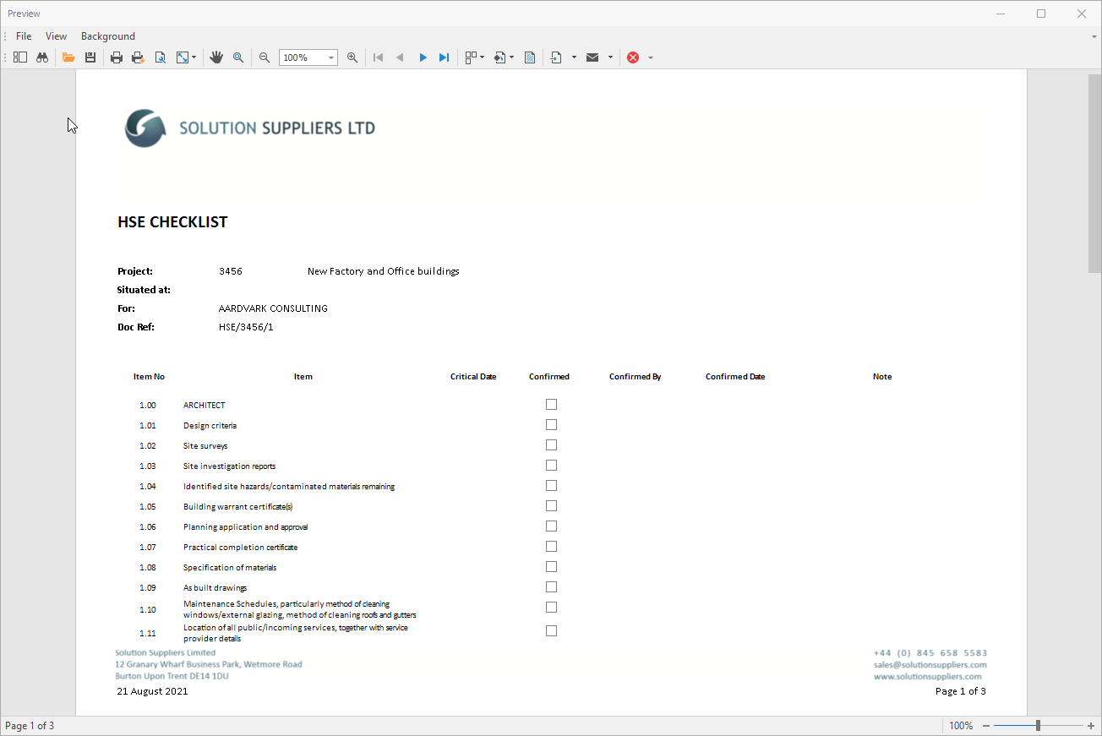Expand the background color dropdown arrow
The image size is (1102, 736).
[x=511, y=57]
